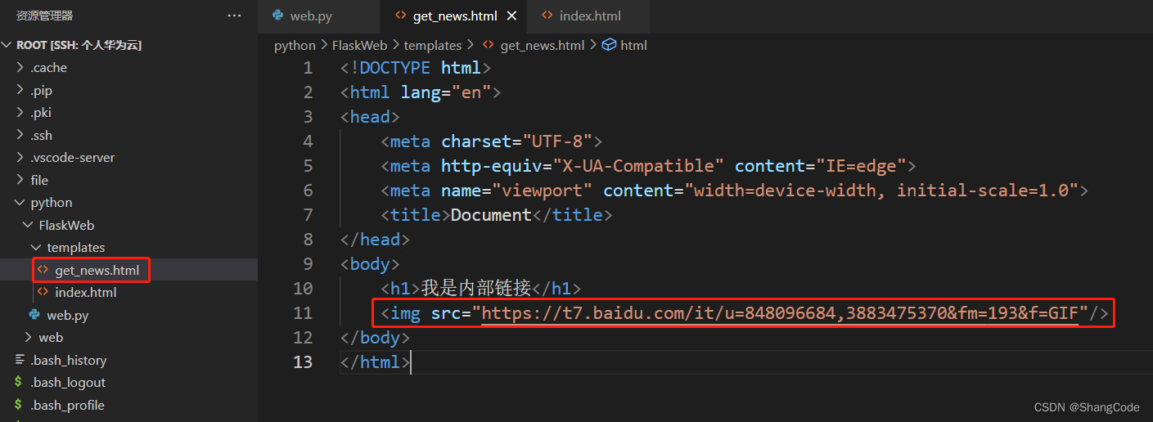Click the get_news.html breadcrumb segment
This screenshot has width=1153, height=422.
coord(543,46)
